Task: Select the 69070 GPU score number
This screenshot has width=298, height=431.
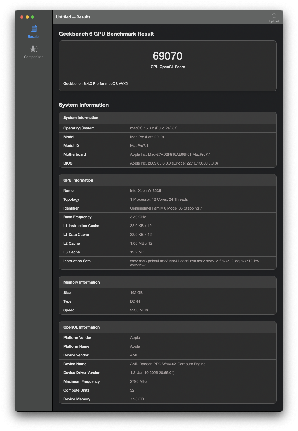Action: pyautogui.click(x=168, y=56)
